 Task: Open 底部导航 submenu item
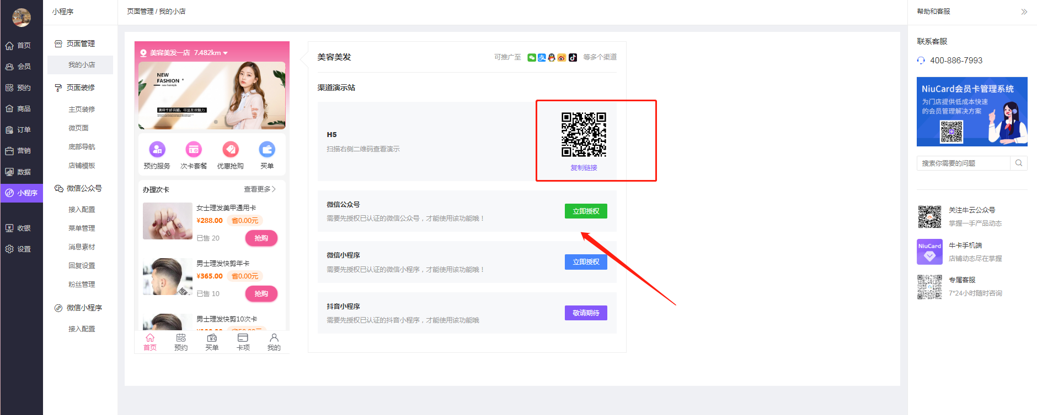pos(82,147)
